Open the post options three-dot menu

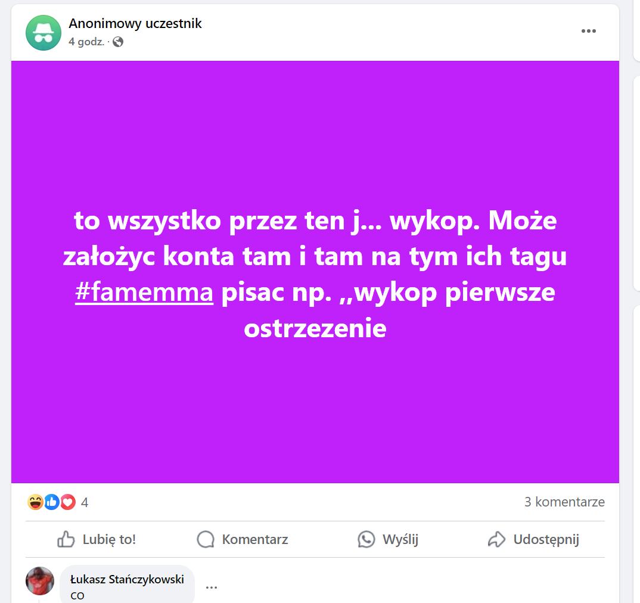tap(588, 31)
